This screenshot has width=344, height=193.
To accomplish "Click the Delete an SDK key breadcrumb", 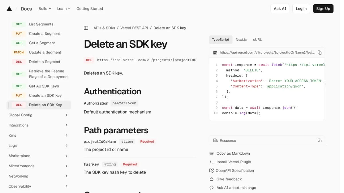I will click(x=170, y=28).
